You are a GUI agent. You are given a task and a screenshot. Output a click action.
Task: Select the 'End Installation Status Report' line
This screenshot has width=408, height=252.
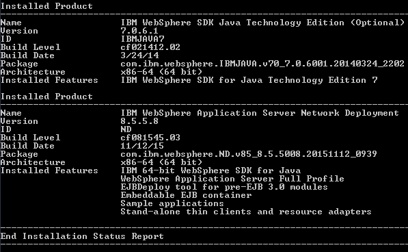(82, 236)
